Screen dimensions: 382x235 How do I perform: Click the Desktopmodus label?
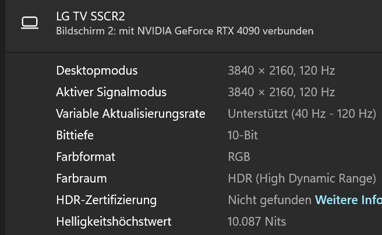point(97,71)
